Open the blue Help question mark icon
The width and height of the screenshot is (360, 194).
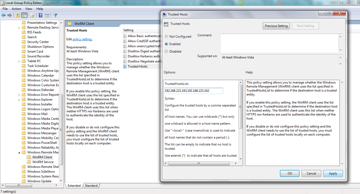(41, 15)
